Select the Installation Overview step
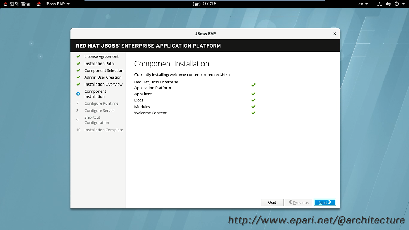This screenshot has height=230, width=409. pos(103,85)
